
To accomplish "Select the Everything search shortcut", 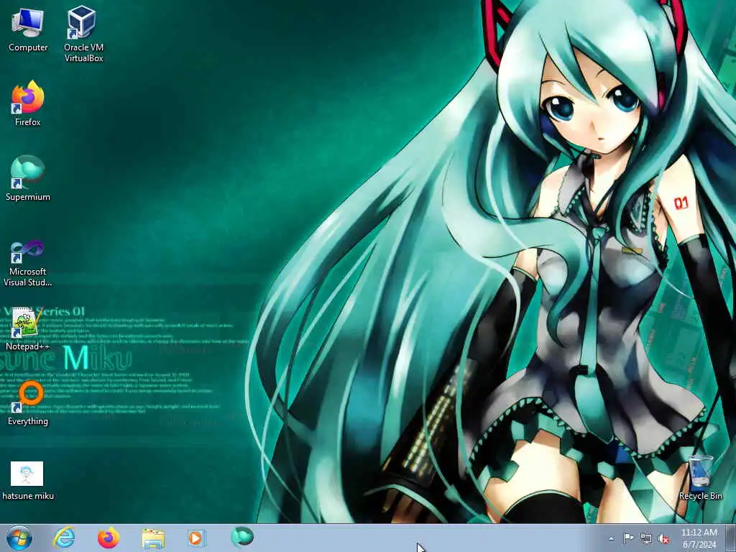I will click(28, 402).
